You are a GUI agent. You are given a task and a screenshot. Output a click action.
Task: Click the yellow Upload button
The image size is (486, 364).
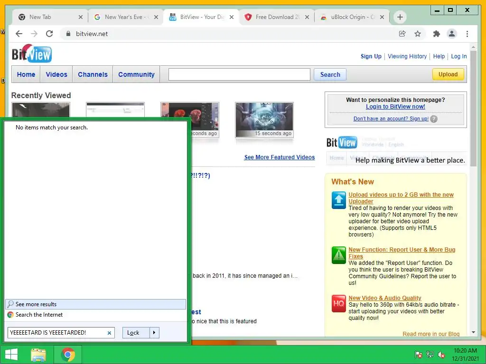(x=448, y=74)
